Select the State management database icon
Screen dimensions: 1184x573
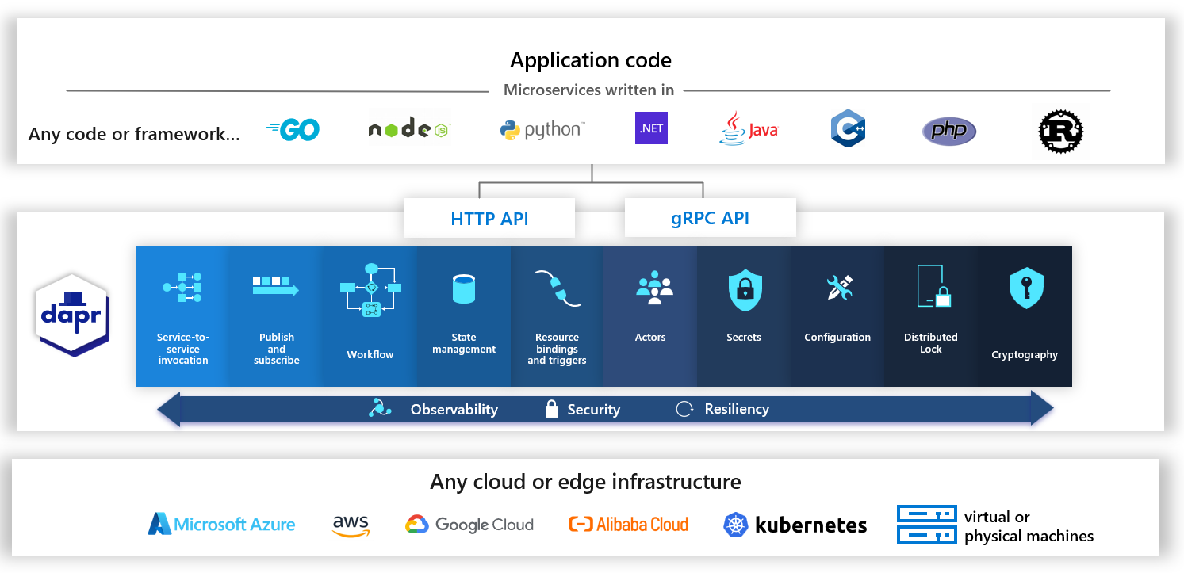[x=463, y=288]
